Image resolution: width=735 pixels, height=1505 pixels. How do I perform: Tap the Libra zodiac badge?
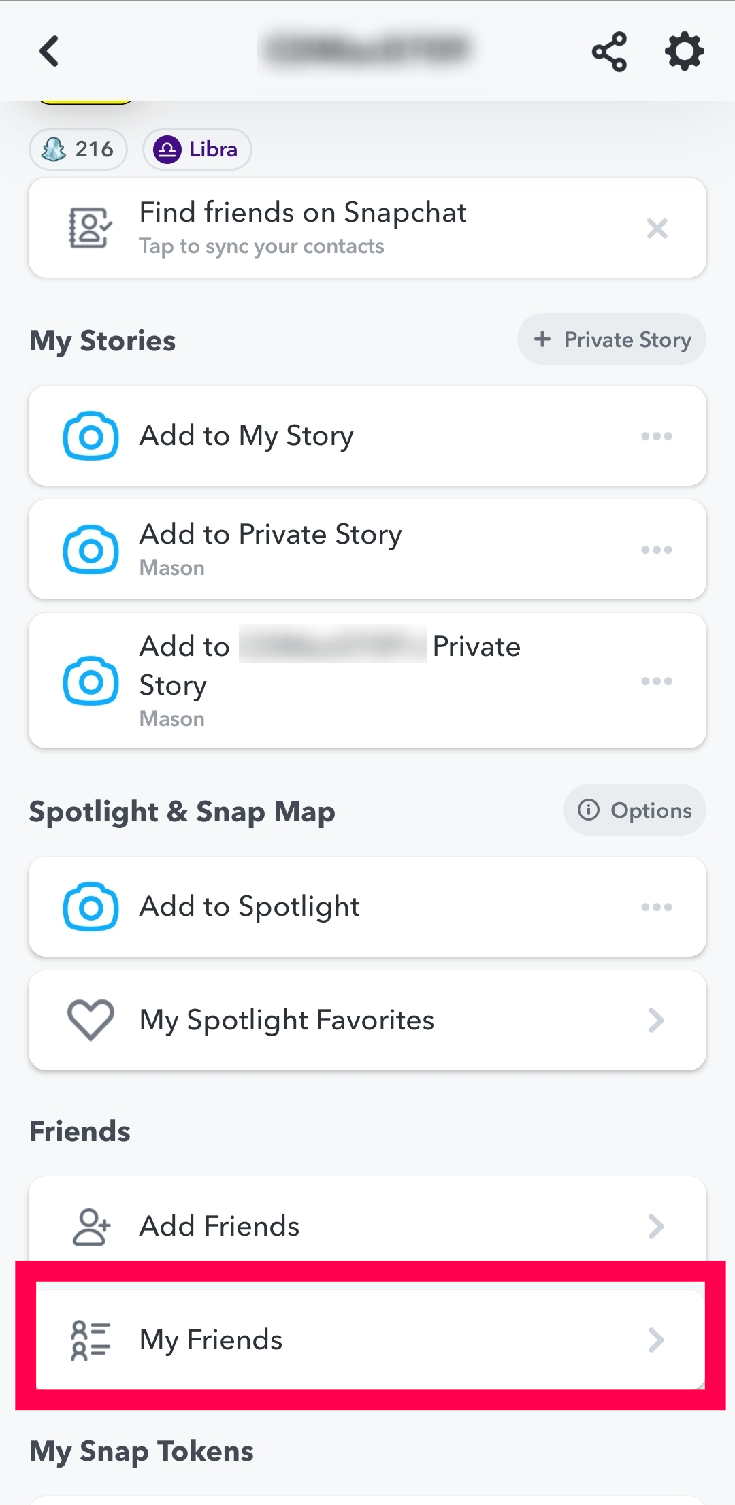[197, 149]
